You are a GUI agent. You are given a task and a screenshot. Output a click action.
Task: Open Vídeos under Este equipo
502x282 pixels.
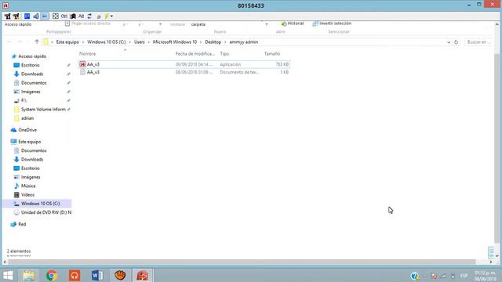pyautogui.click(x=27, y=195)
